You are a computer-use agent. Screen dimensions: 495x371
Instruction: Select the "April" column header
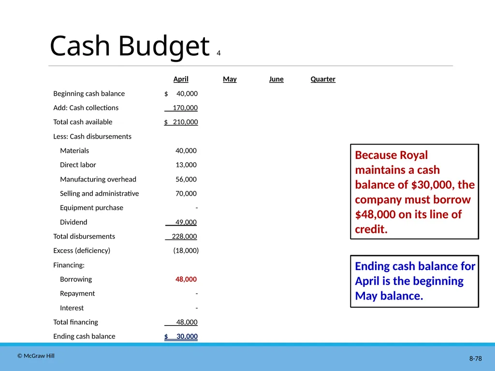pyautogui.click(x=181, y=79)
